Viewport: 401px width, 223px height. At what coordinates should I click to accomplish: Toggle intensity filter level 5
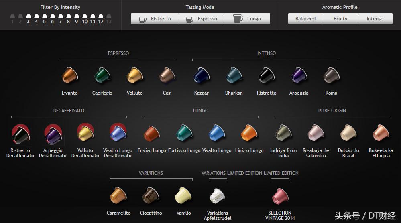[45, 19]
